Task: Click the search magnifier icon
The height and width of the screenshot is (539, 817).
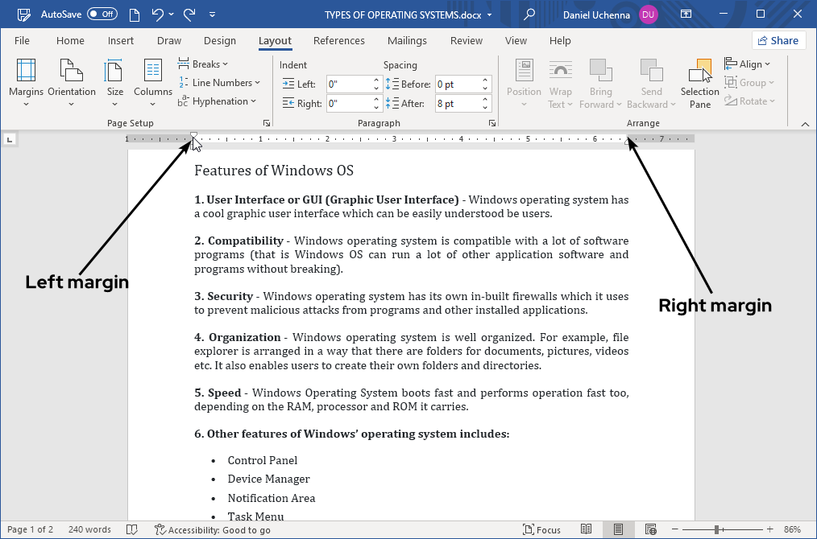Action: point(529,14)
